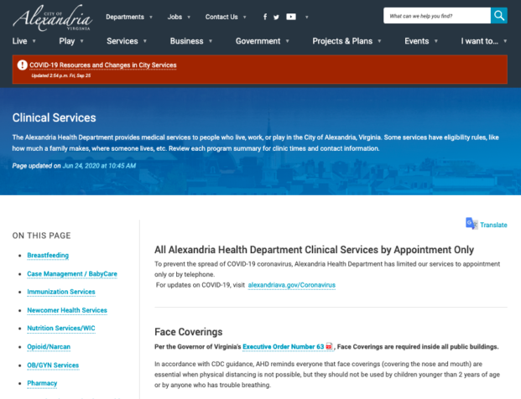Click the City of Alexandria logo

[x=52, y=15]
